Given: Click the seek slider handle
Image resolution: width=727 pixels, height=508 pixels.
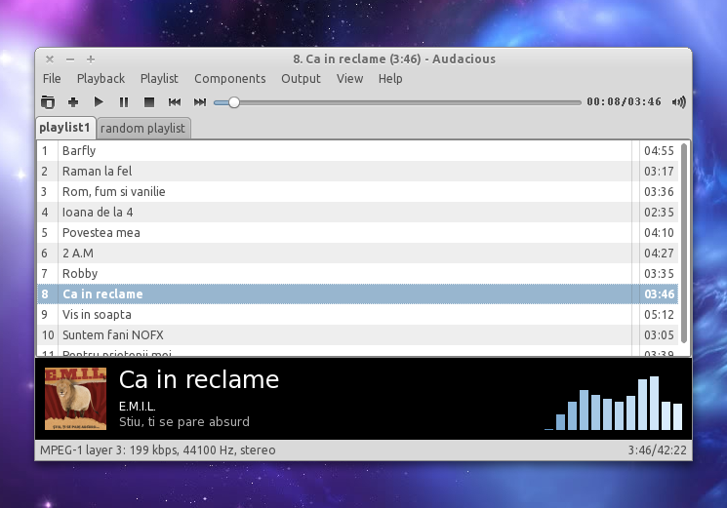Looking at the screenshot, I should (x=233, y=102).
